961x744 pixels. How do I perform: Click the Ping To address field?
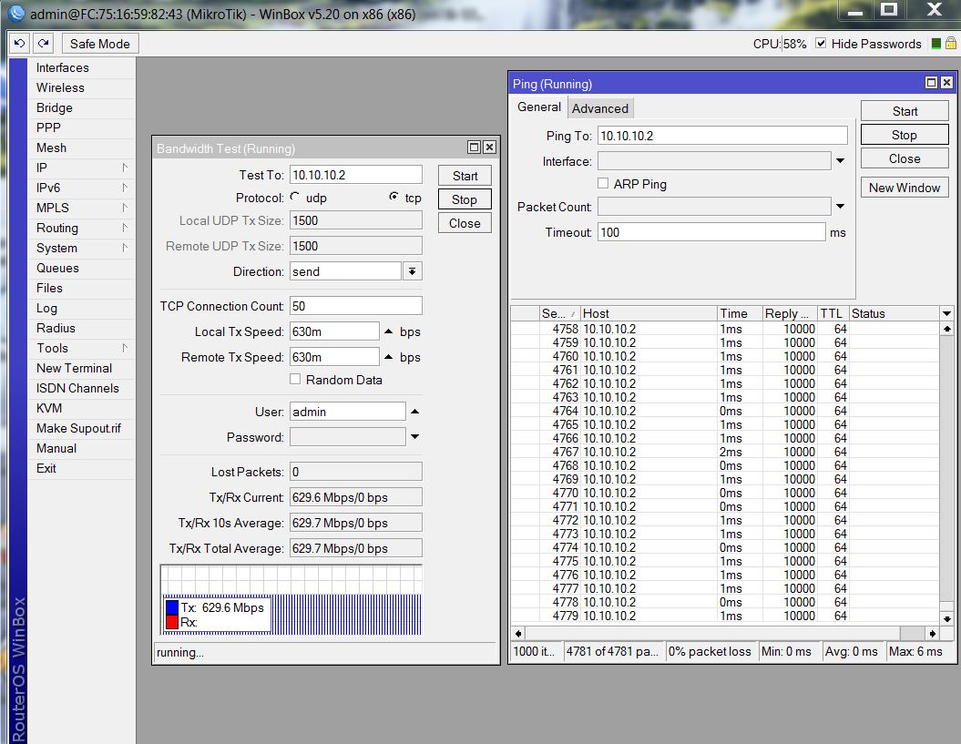(722, 136)
